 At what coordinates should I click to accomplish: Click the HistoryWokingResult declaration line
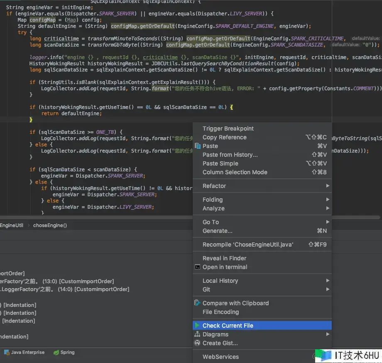pyautogui.click(x=164, y=64)
